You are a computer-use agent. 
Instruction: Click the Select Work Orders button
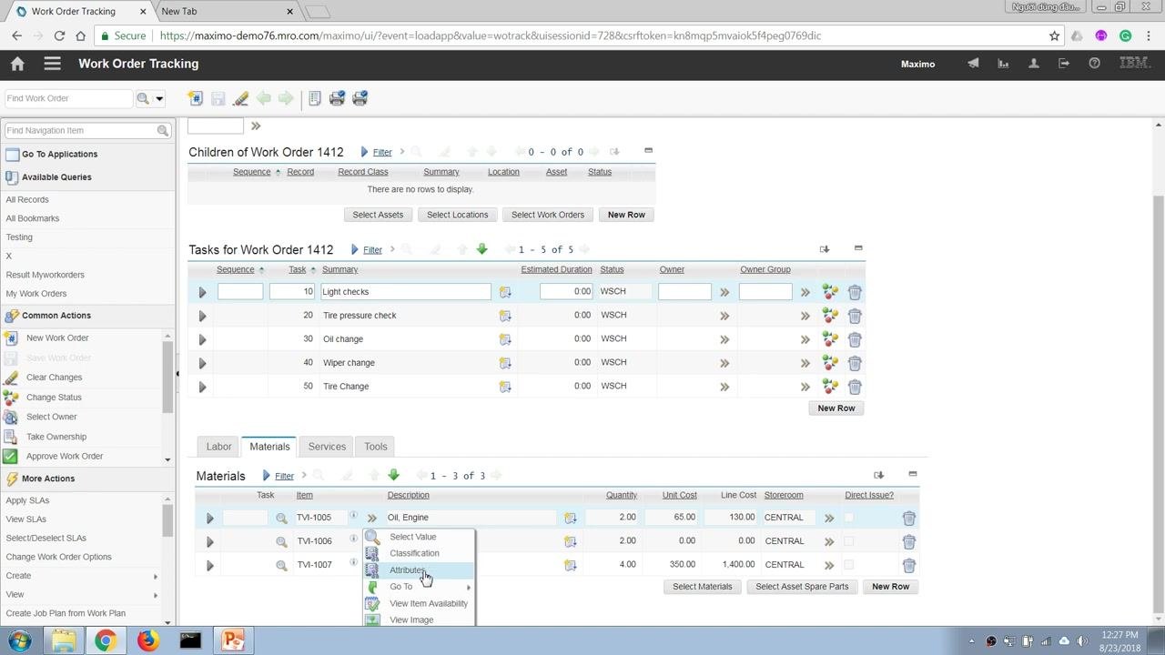pyautogui.click(x=548, y=215)
